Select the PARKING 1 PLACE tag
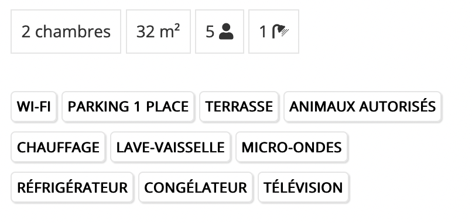This screenshot has width=472, height=223. coord(128,107)
